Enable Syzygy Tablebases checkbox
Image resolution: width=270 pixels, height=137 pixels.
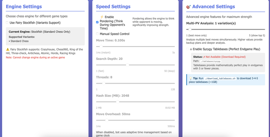(x=188, y=49)
